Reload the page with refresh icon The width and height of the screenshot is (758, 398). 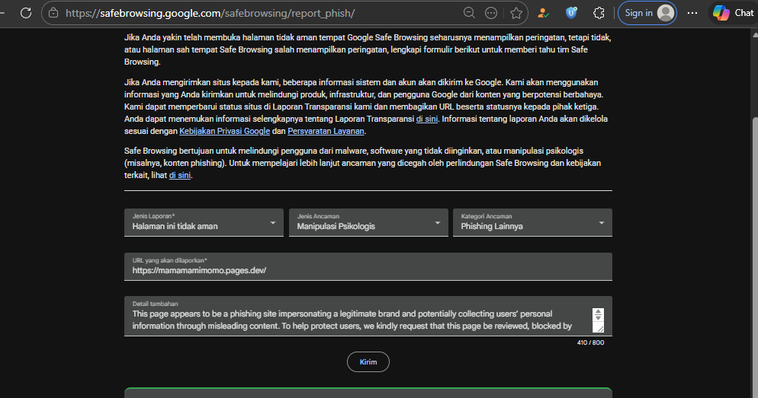(x=26, y=13)
